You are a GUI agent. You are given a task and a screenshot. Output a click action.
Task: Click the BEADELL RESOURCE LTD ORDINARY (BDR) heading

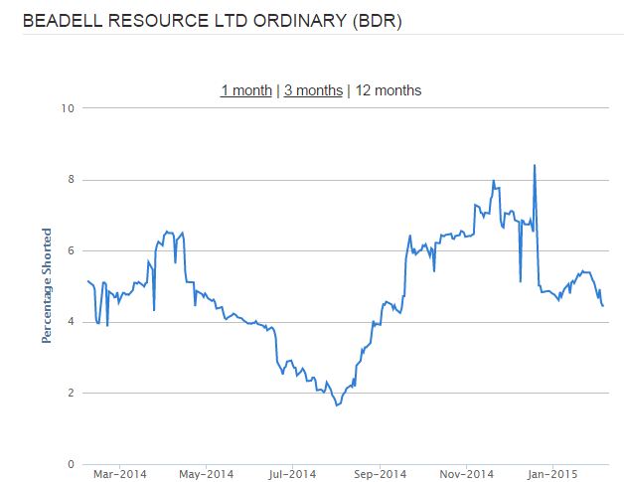[x=212, y=21]
